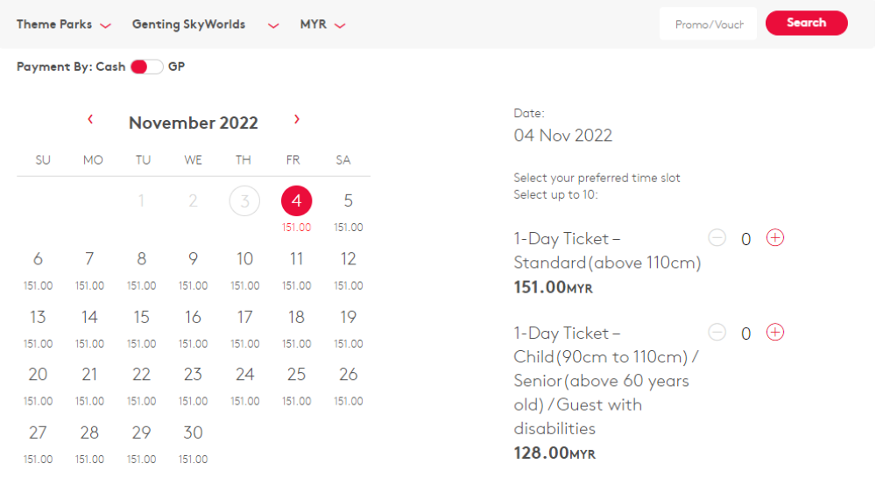876x485 pixels.
Task: Focus the Promo/Voucher input field
Action: click(x=708, y=24)
